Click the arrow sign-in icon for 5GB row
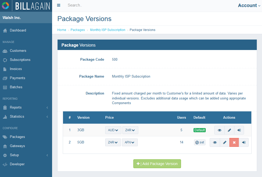Screen dimensions: 262x177 click(244, 142)
